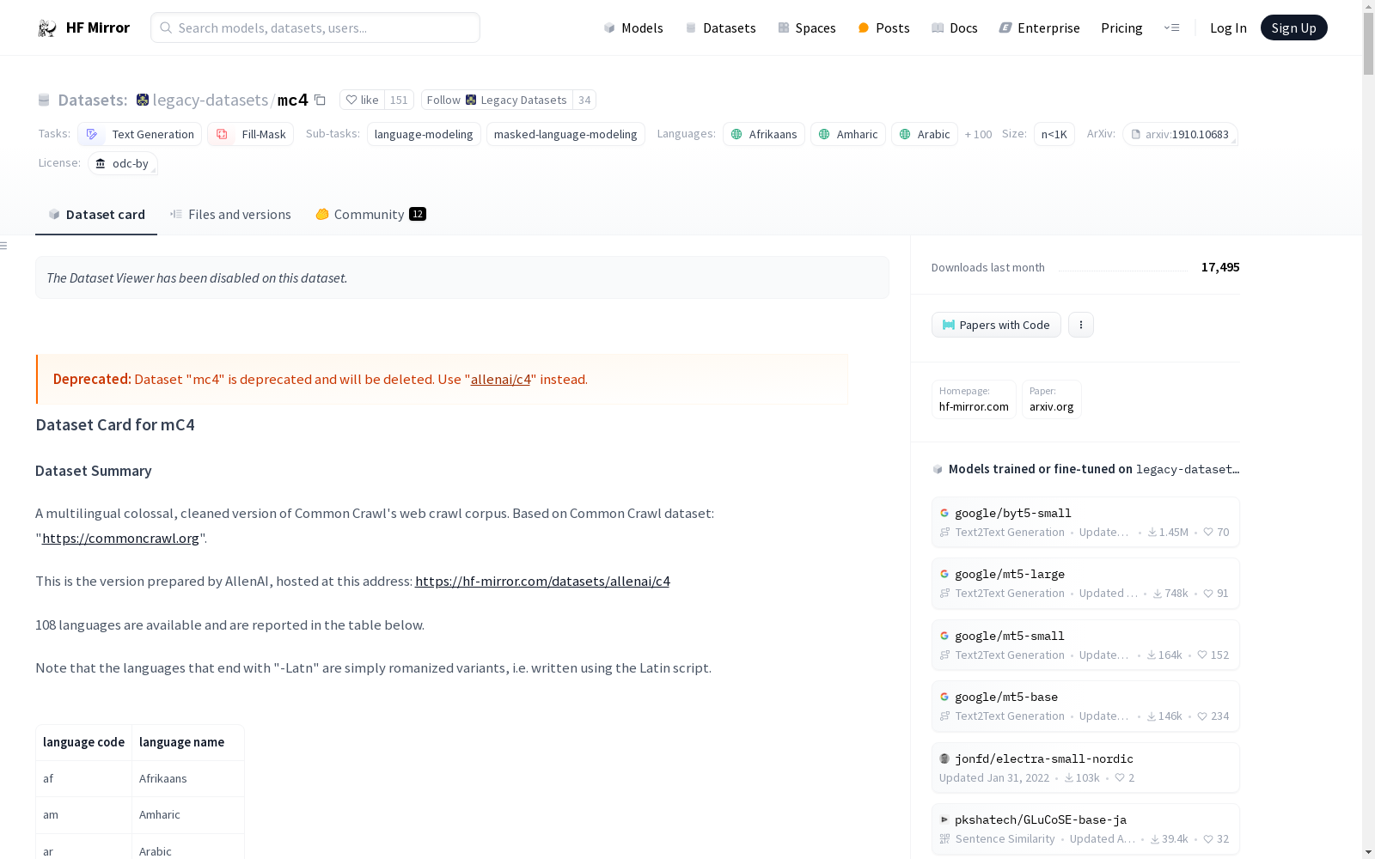Follow Legacy Datasets organization
Screen dimensions: 1375x859
[x=497, y=100]
